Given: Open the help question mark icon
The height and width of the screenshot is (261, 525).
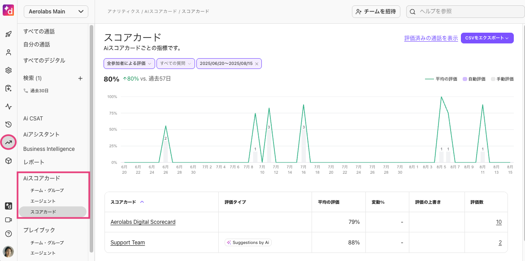Looking at the screenshot, I should click(9, 234).
